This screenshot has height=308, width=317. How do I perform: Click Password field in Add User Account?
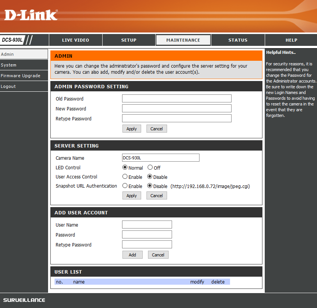point(147,235)
